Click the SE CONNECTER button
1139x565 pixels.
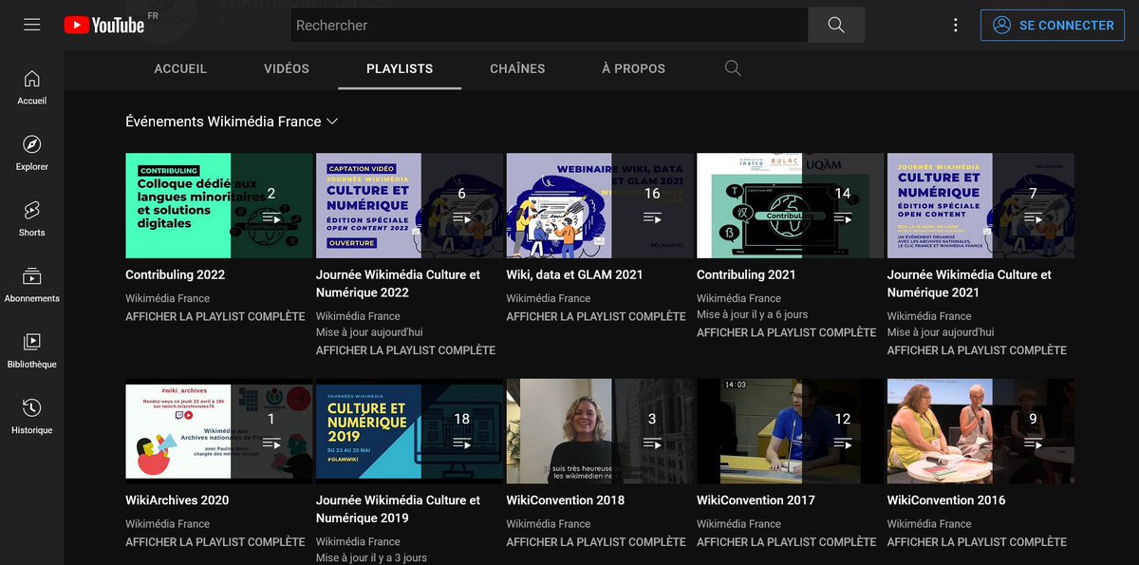(1052, 25)
